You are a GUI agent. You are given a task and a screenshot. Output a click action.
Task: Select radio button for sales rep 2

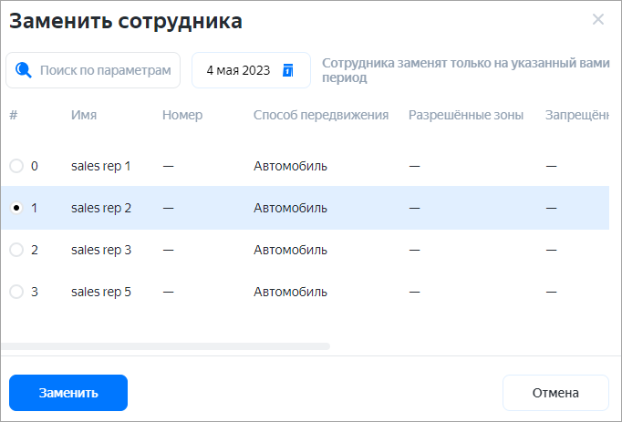click(x=16, y=208)
